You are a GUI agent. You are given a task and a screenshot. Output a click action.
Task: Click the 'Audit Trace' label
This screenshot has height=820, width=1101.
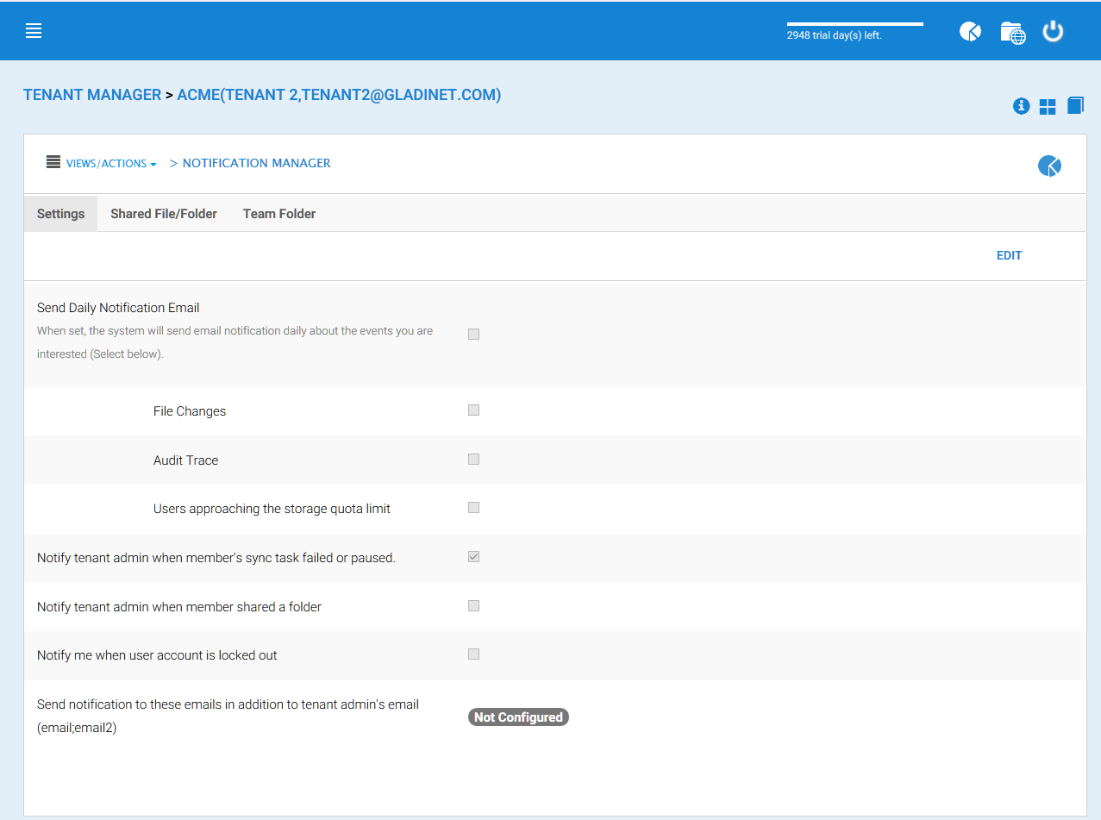pyautogui.click(x=185, y=460)
